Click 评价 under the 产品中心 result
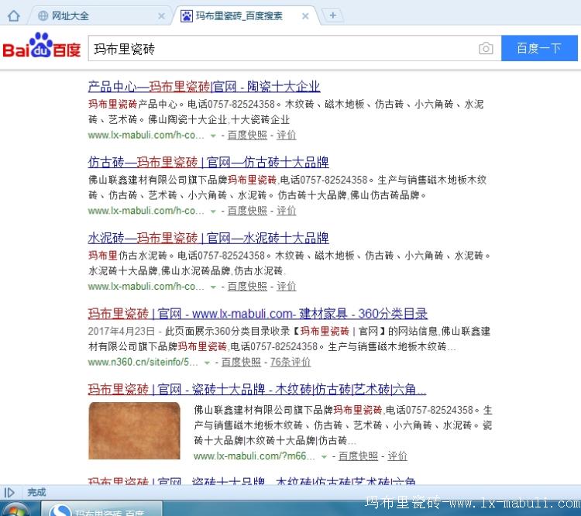 (x=287, y=136)
